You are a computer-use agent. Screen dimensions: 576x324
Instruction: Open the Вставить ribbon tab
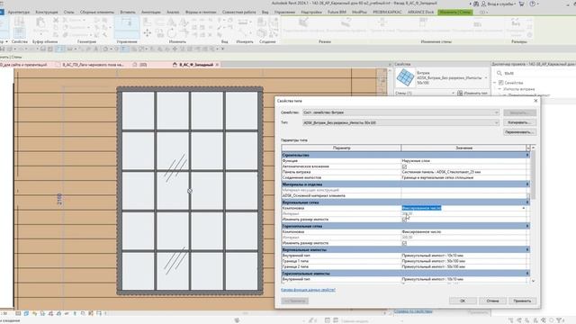128,12
